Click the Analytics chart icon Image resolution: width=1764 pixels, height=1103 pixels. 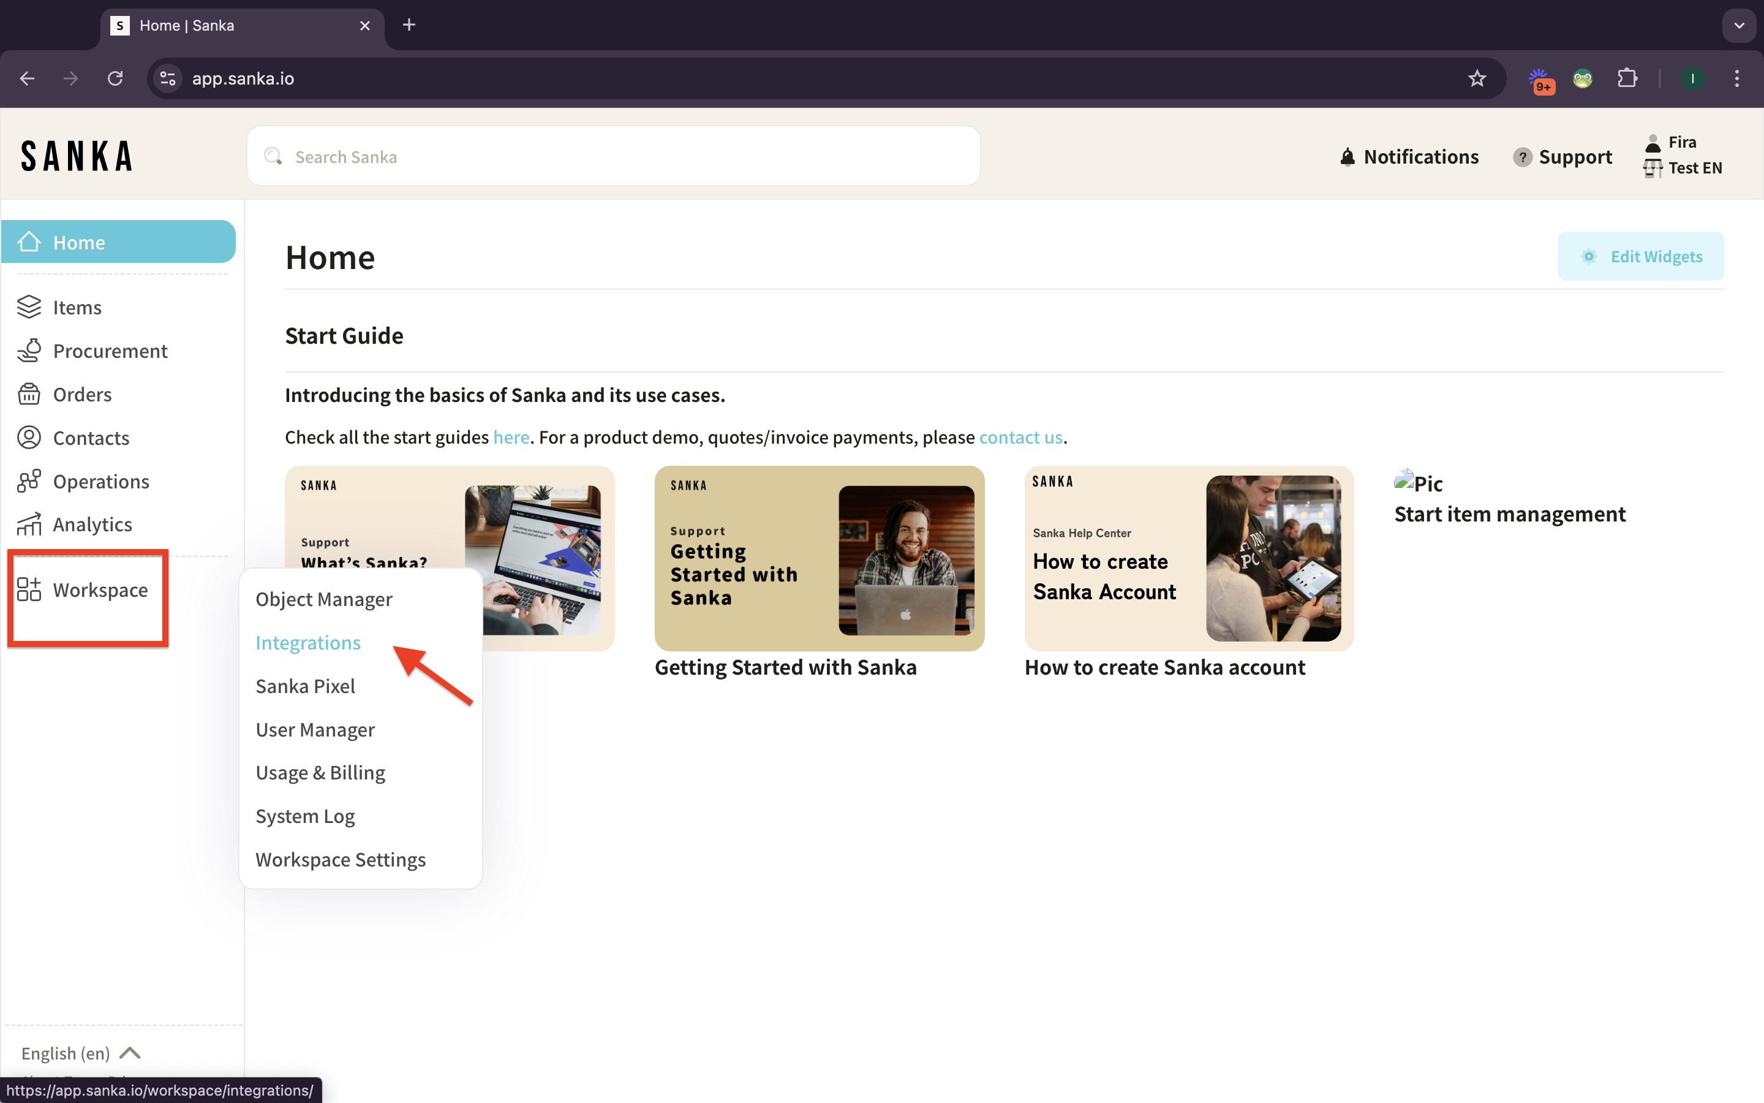(29, 525)
